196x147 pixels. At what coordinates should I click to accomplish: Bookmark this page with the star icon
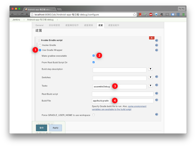[134, 15]
